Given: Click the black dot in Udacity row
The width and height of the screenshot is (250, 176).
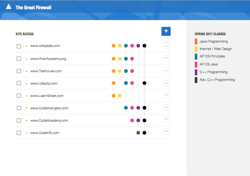Looking at the screenshot, I should coord(144,83).
